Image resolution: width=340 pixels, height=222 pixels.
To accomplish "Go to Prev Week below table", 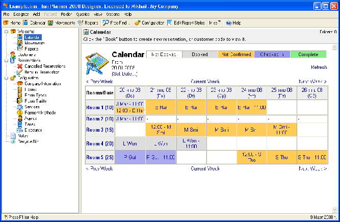I will pyautogui.click(x=99, y=168).
